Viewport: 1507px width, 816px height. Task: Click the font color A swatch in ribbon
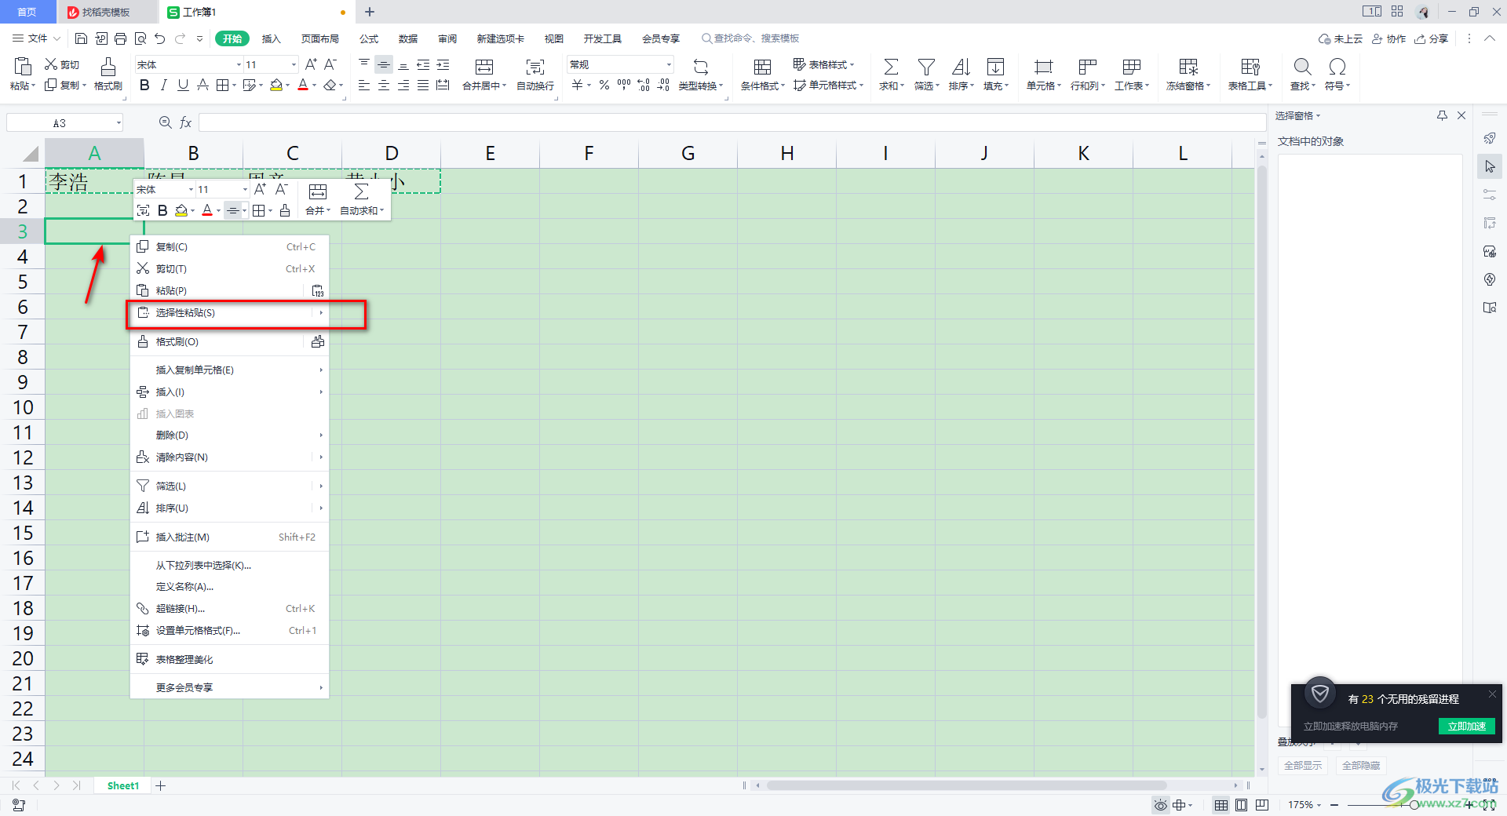[x=303, y=86]
